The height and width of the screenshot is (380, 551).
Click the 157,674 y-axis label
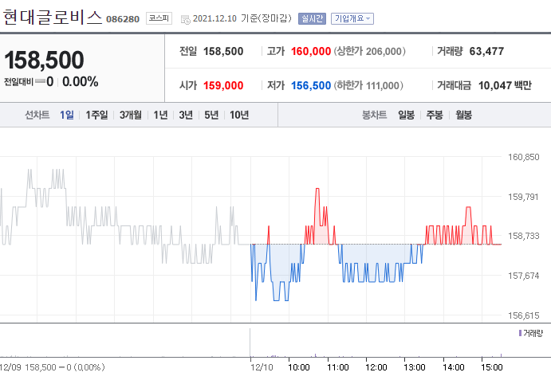pyautogui.click(x=524, y=276)
